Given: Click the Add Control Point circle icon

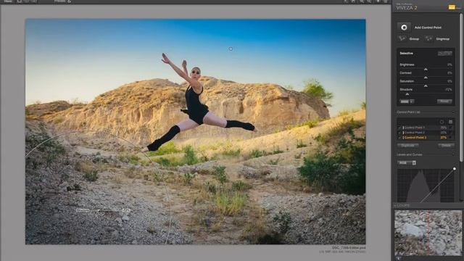Looking at the screenshot, I should [404, 28].
